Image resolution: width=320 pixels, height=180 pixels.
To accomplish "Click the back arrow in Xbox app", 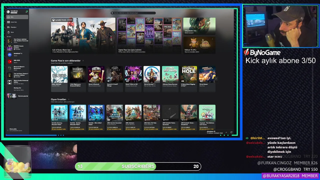I will pos(31,13).
